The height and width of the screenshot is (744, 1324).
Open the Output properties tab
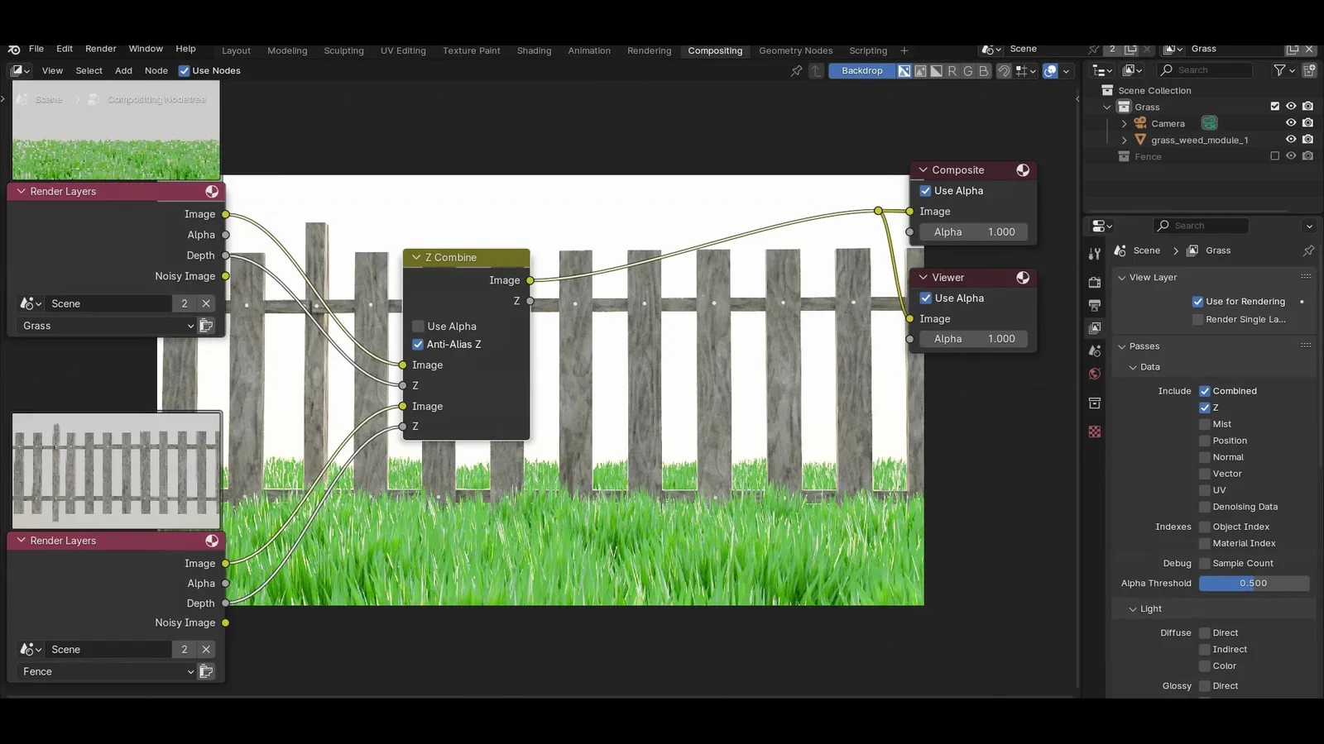(1095, 305)
